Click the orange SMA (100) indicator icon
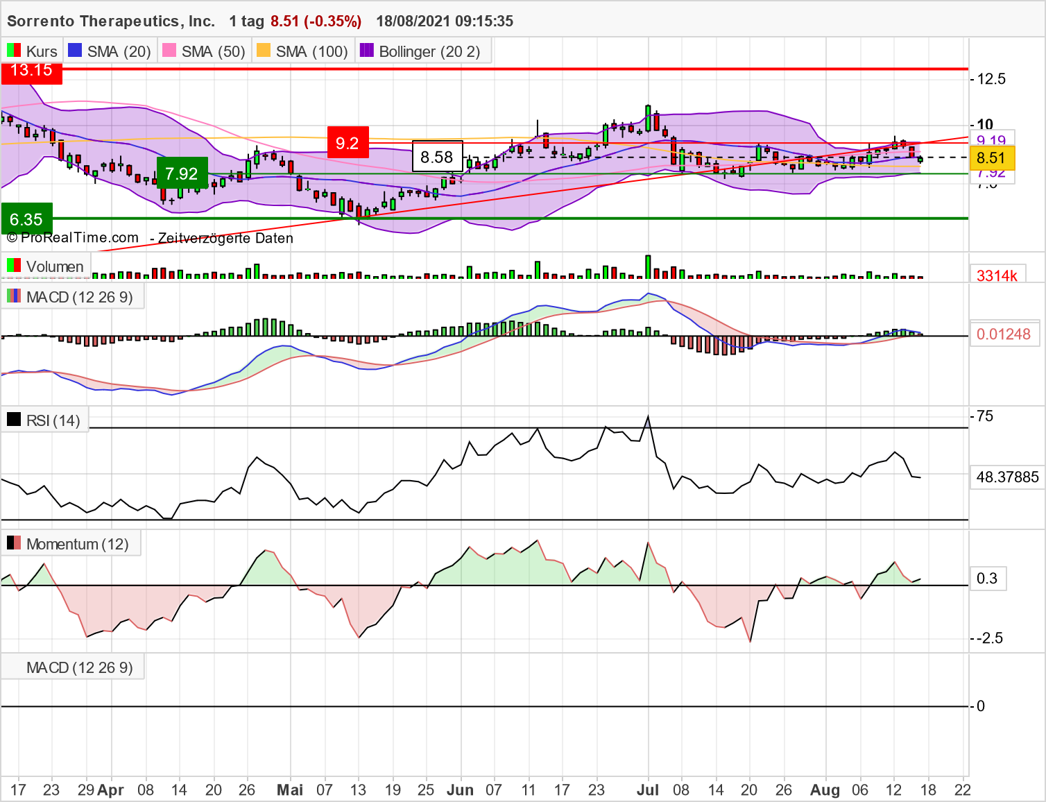Viewport: 1046px width, 802px height. click(262, 51)
